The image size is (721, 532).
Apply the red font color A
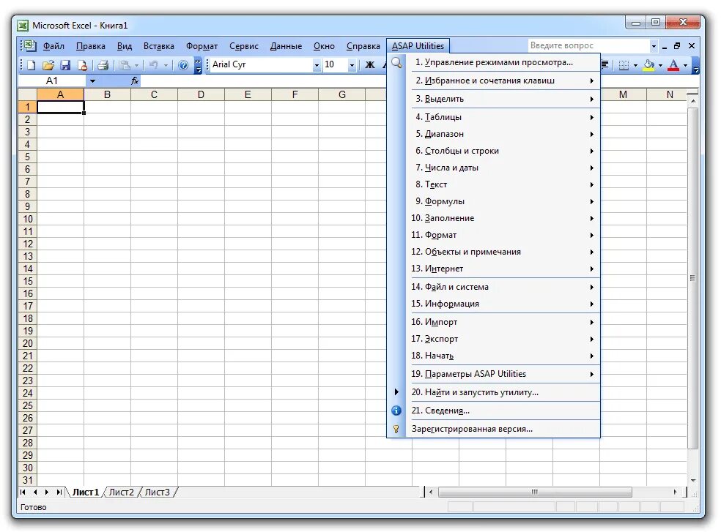pyautogui.click(x=673, y=65)
